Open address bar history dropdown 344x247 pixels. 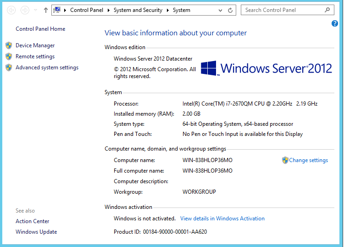(220, 10)
